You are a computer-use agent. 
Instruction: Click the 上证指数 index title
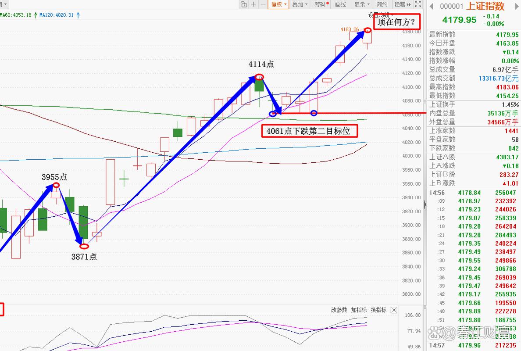(485, 6)
